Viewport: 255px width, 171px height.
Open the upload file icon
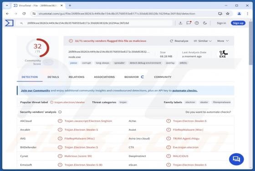coord(180,23)
